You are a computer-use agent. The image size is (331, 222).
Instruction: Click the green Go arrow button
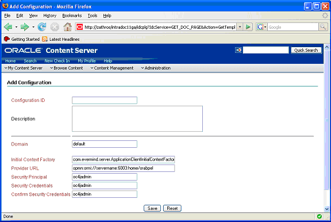(248, 27)
